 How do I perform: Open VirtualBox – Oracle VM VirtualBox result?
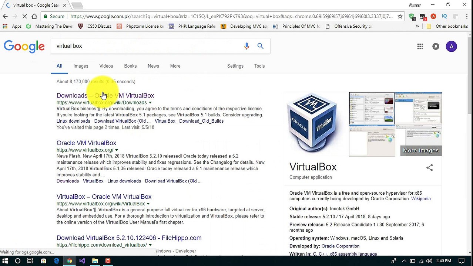pyautogui.click(x=104, y=197)
